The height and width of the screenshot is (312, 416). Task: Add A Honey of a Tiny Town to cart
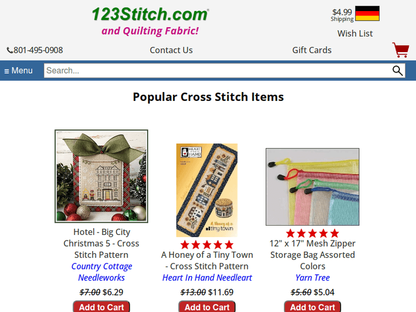(207, 306)
